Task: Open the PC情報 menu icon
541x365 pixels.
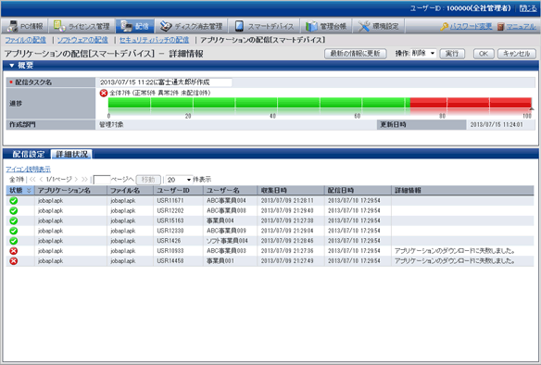Action: (13, 26)
